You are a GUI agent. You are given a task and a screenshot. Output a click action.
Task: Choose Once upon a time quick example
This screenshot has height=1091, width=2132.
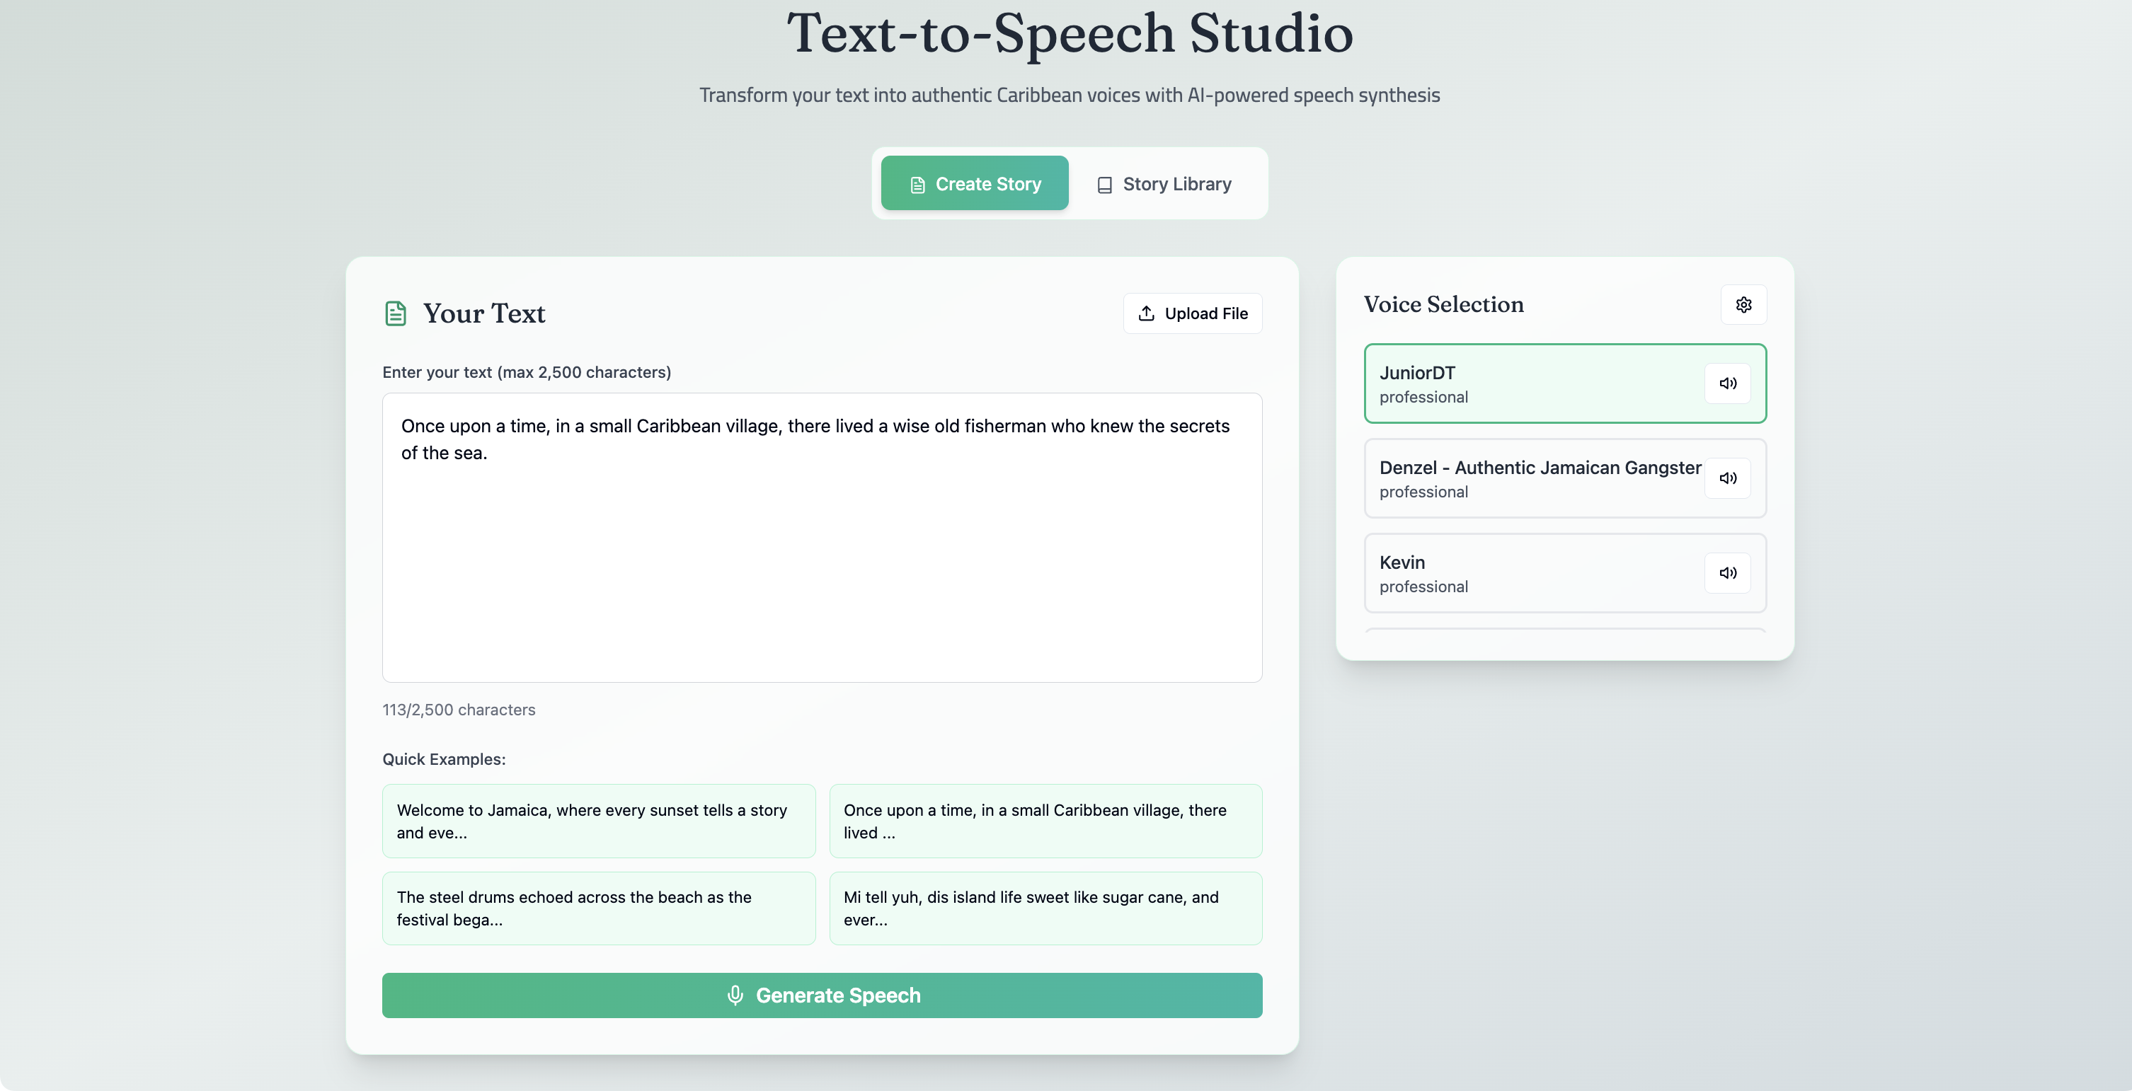coord(1045,821)
